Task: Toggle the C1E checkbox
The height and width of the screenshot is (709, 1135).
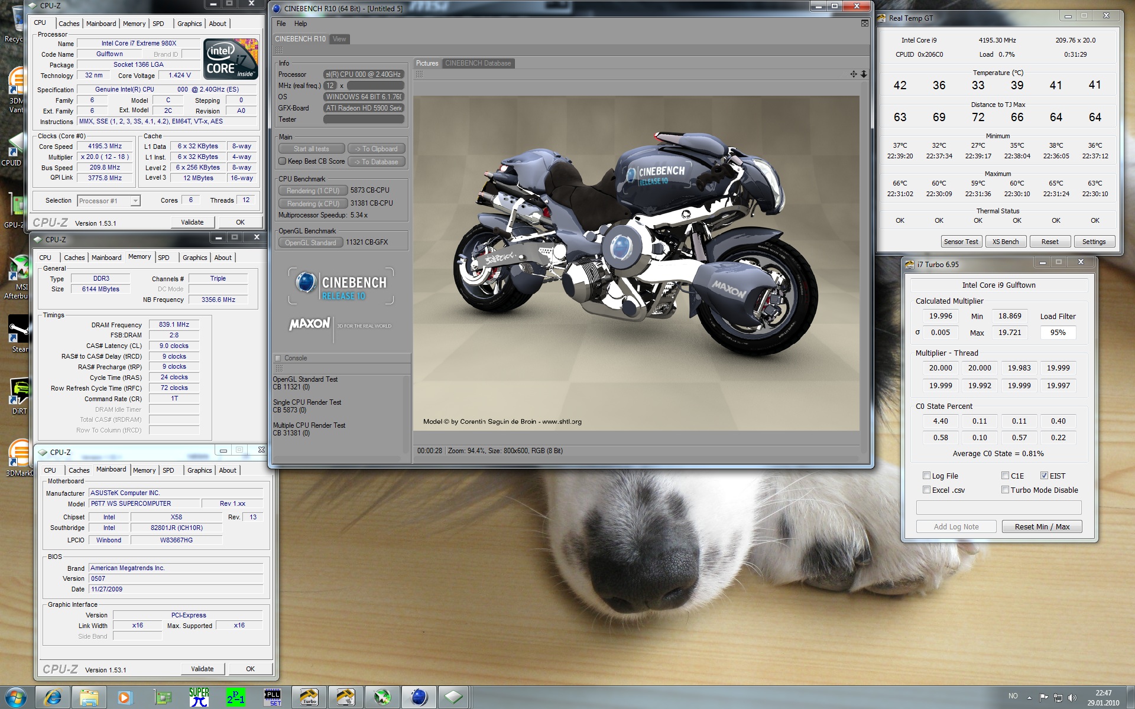Action: [x=1005, y=476]
